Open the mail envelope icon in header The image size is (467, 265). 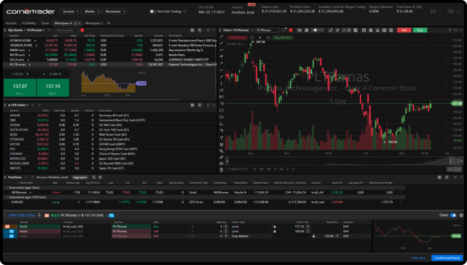(x=433, y=11)
